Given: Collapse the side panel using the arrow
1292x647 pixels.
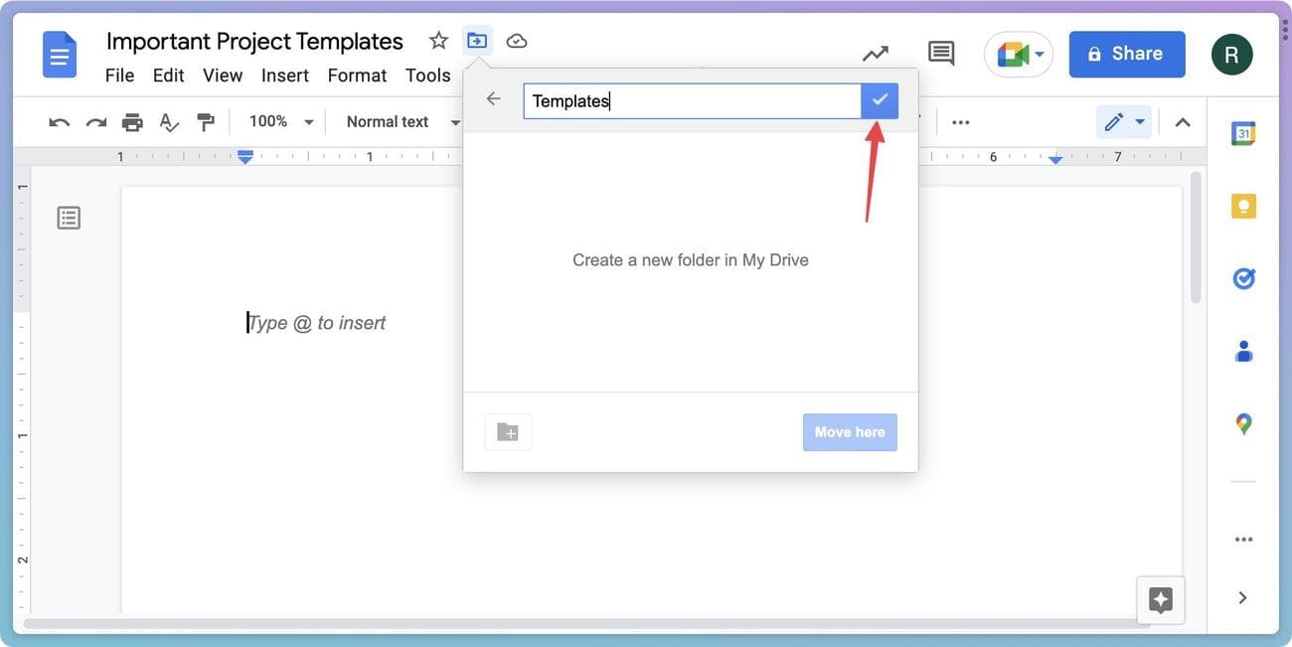Looking at the screenshot, I should tap(1242, 597).
